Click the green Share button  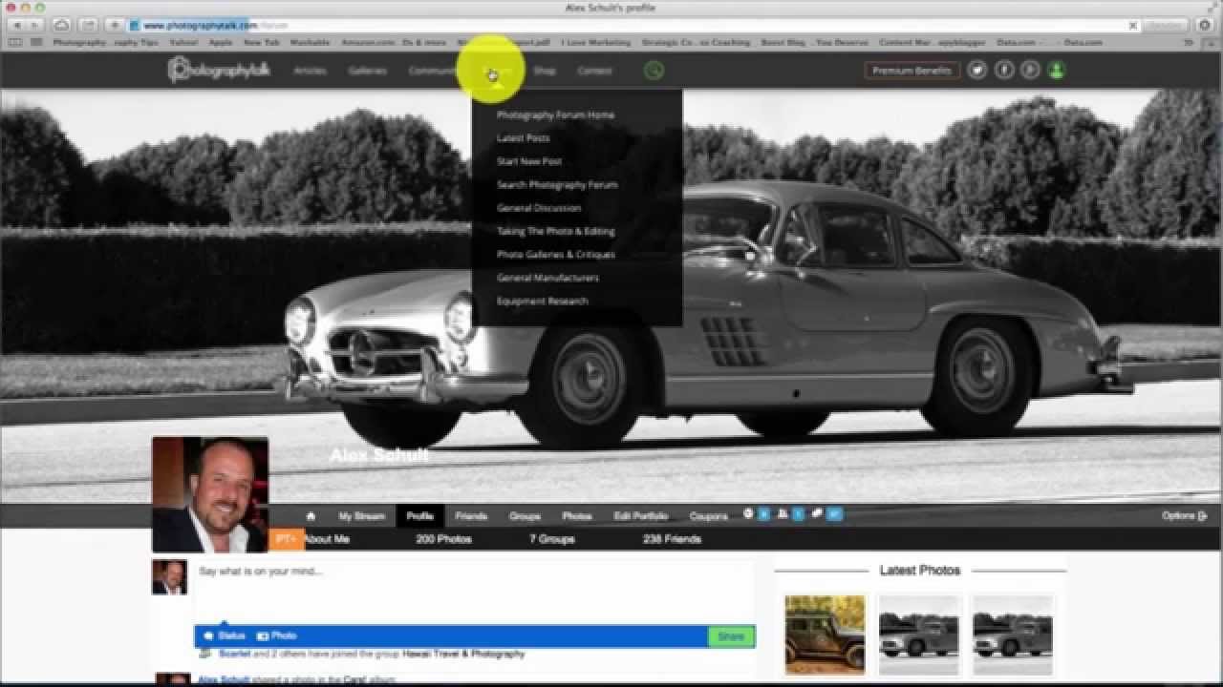(731, 636)
